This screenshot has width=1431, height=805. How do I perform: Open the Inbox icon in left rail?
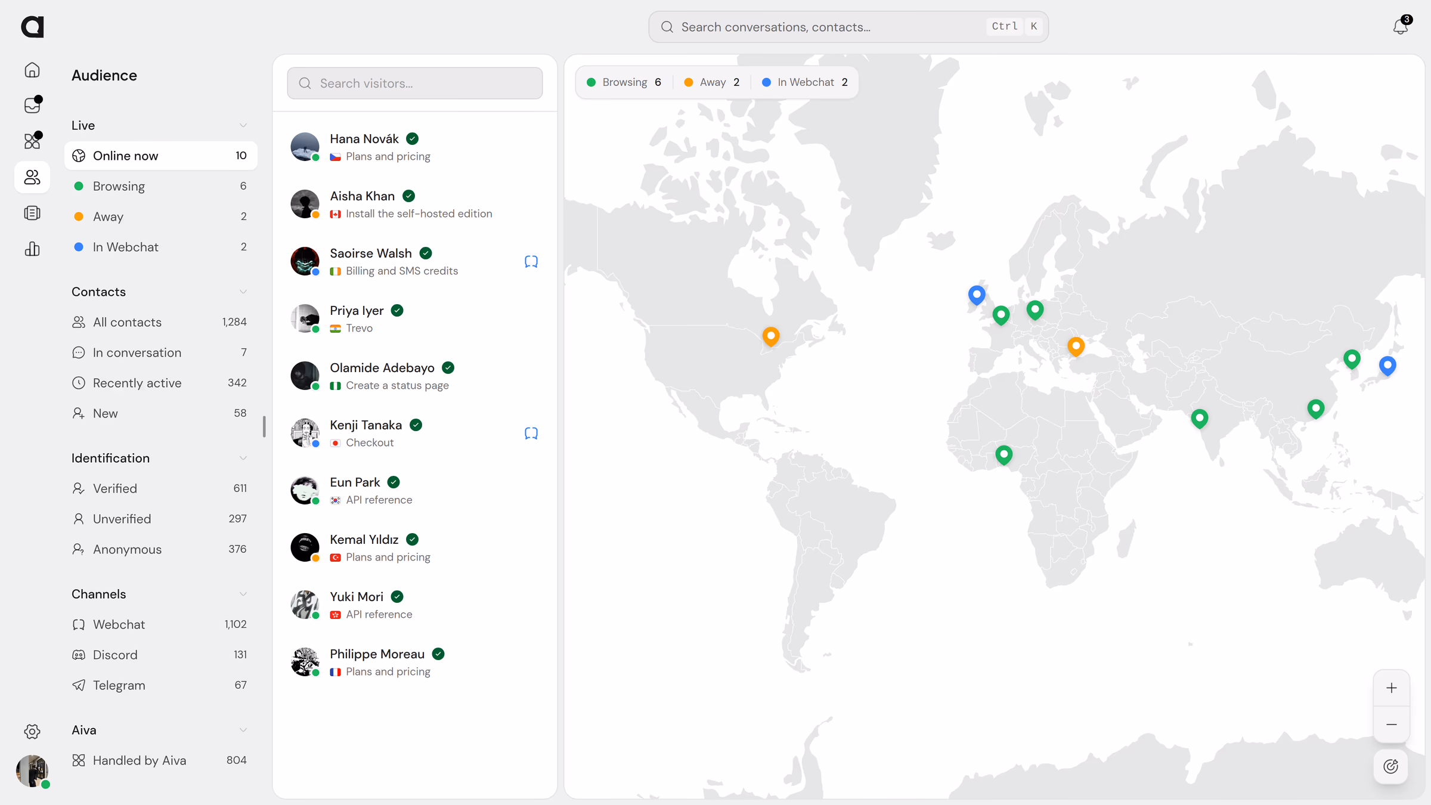[x=32, y=106]
